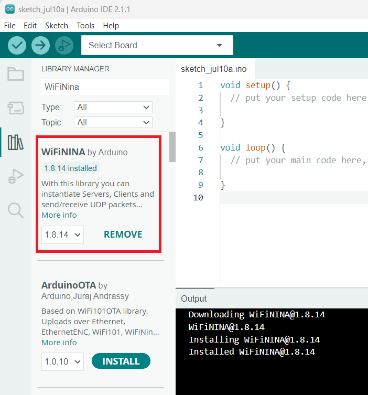Click the 'void setup() {' code line
The width and height of the screenshot is (368, 395).
[255, 86]
